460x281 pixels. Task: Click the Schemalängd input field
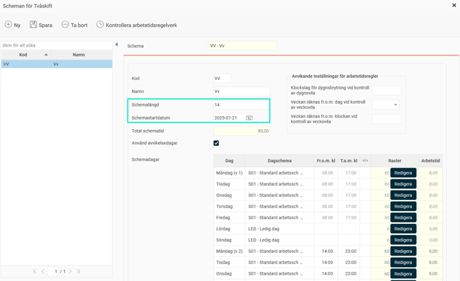240,105
